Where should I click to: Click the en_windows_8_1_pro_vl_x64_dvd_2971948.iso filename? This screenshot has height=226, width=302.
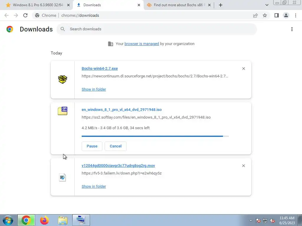point(122,110)
